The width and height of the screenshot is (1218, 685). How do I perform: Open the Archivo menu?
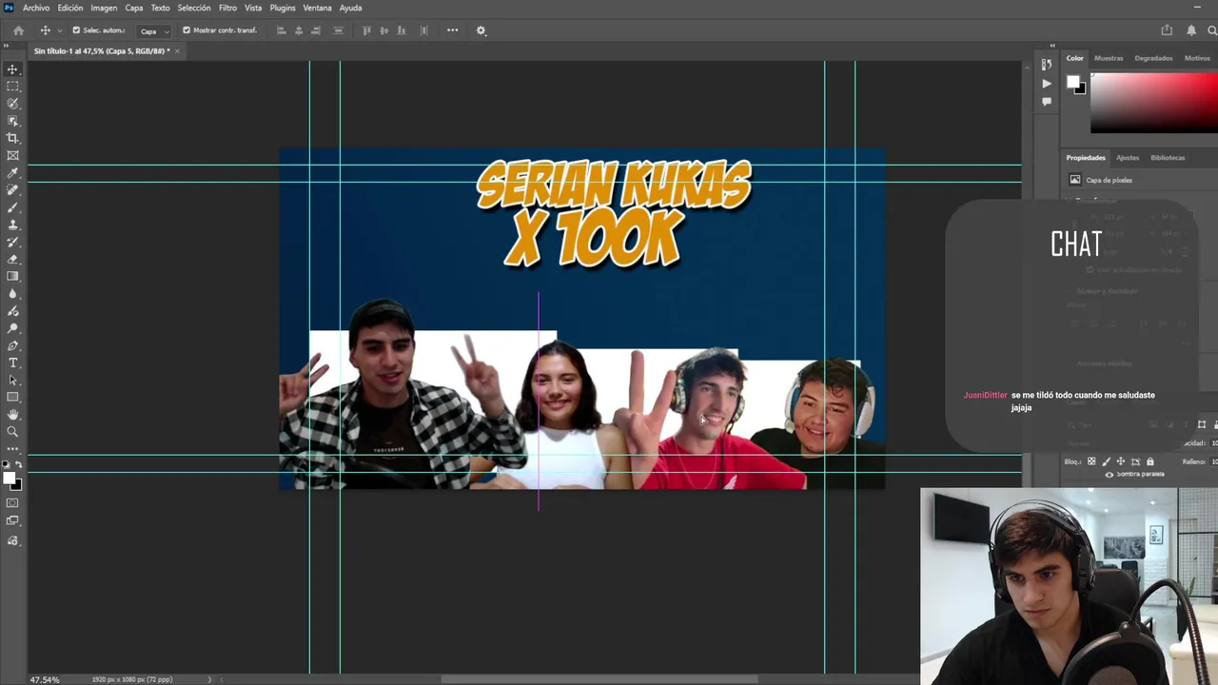(x=36, y=8)
